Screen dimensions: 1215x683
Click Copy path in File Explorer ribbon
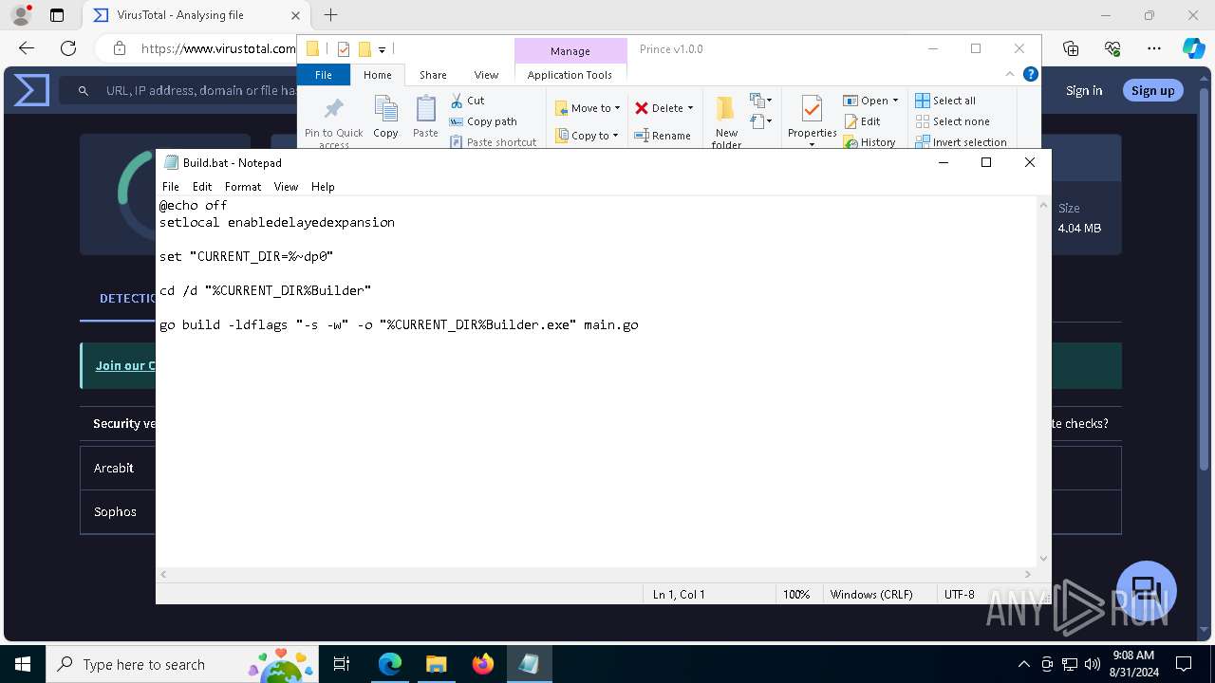483,121
